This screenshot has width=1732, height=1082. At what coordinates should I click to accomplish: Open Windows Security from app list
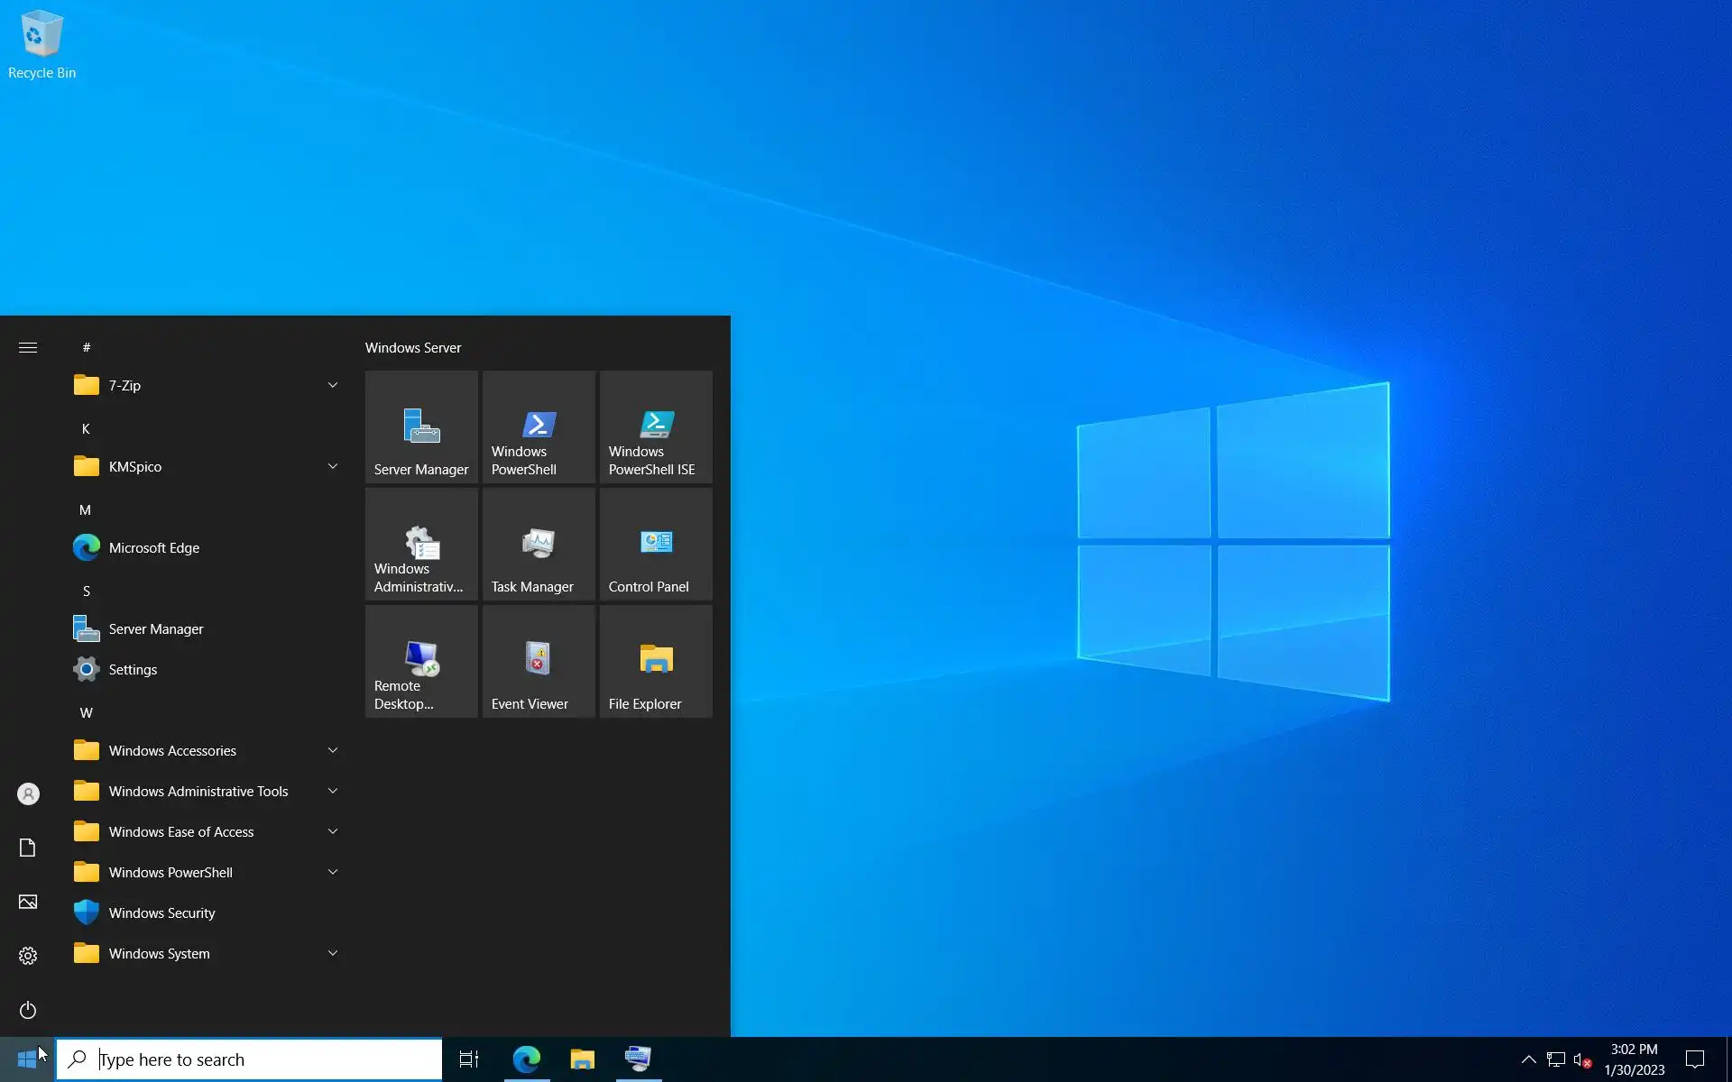(161, 912)
